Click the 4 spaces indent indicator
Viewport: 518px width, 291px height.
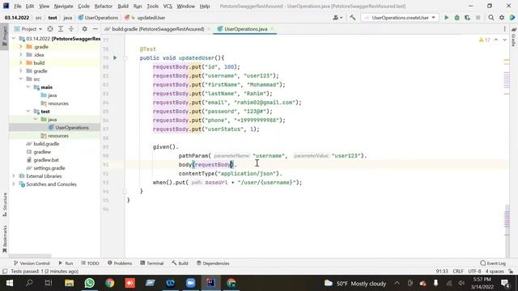[x=495, y=272]
